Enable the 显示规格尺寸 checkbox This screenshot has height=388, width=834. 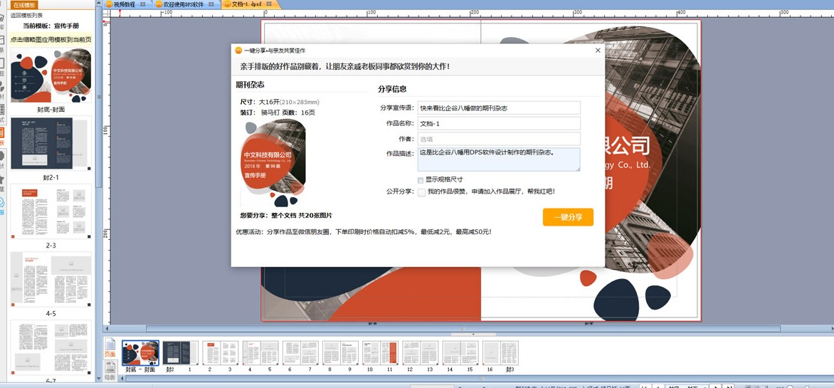pos(421,180)
